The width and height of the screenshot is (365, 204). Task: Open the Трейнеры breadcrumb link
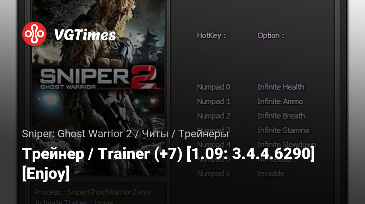203,134
